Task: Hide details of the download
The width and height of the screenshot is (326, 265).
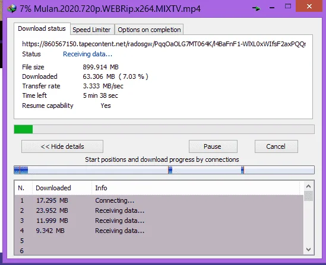Action: tap(62, 146)
